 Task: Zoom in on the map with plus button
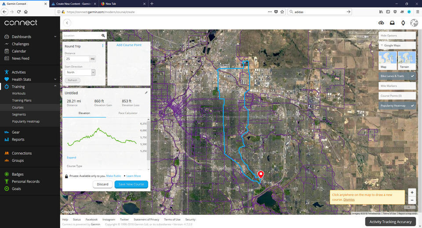pos(411,192)
